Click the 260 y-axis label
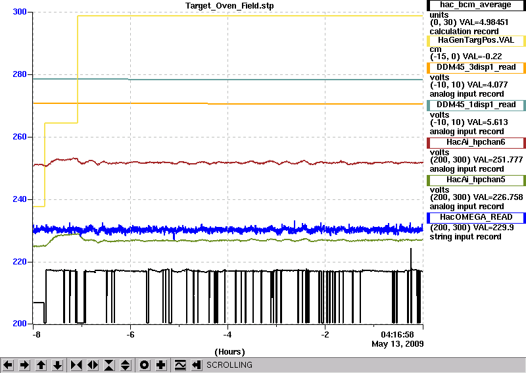 (20, 137)
